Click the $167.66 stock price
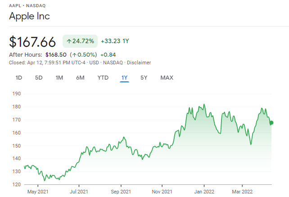This screenshot has width=289, height=197. pos(32,42)
